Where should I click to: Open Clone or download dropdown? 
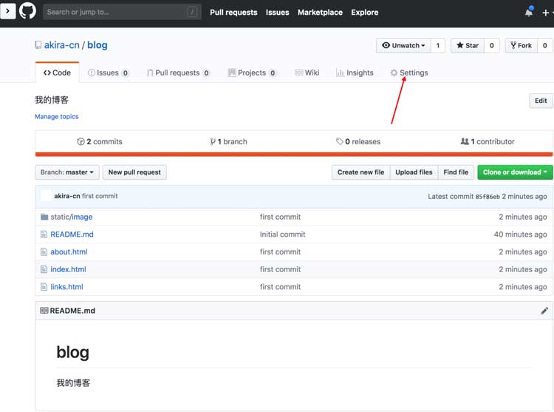click(515, 172)
